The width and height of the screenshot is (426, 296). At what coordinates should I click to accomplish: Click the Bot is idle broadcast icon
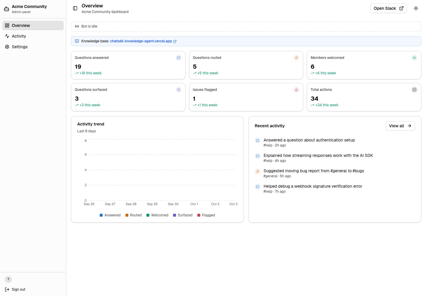coord(77,26)
